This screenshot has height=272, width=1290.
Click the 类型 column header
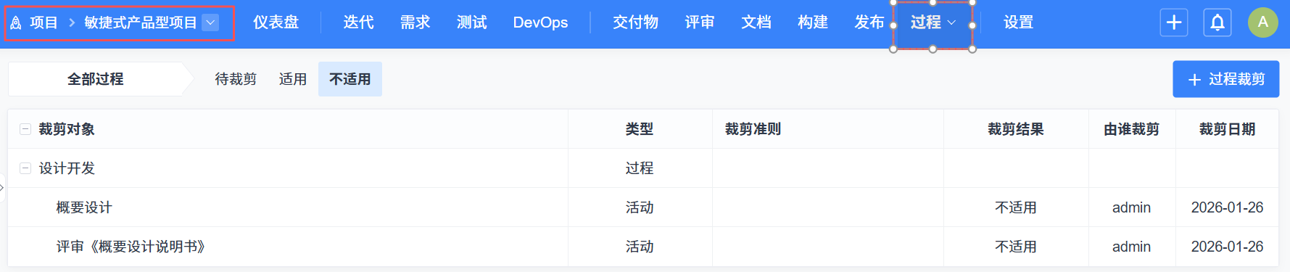(x=640, y=129)
